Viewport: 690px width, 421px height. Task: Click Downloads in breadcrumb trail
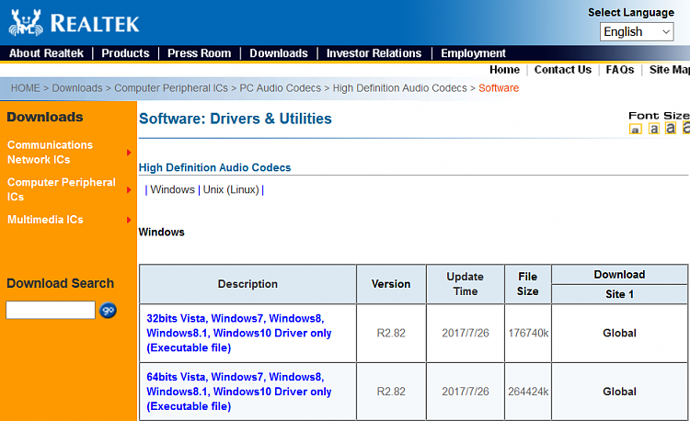(77, 88)
